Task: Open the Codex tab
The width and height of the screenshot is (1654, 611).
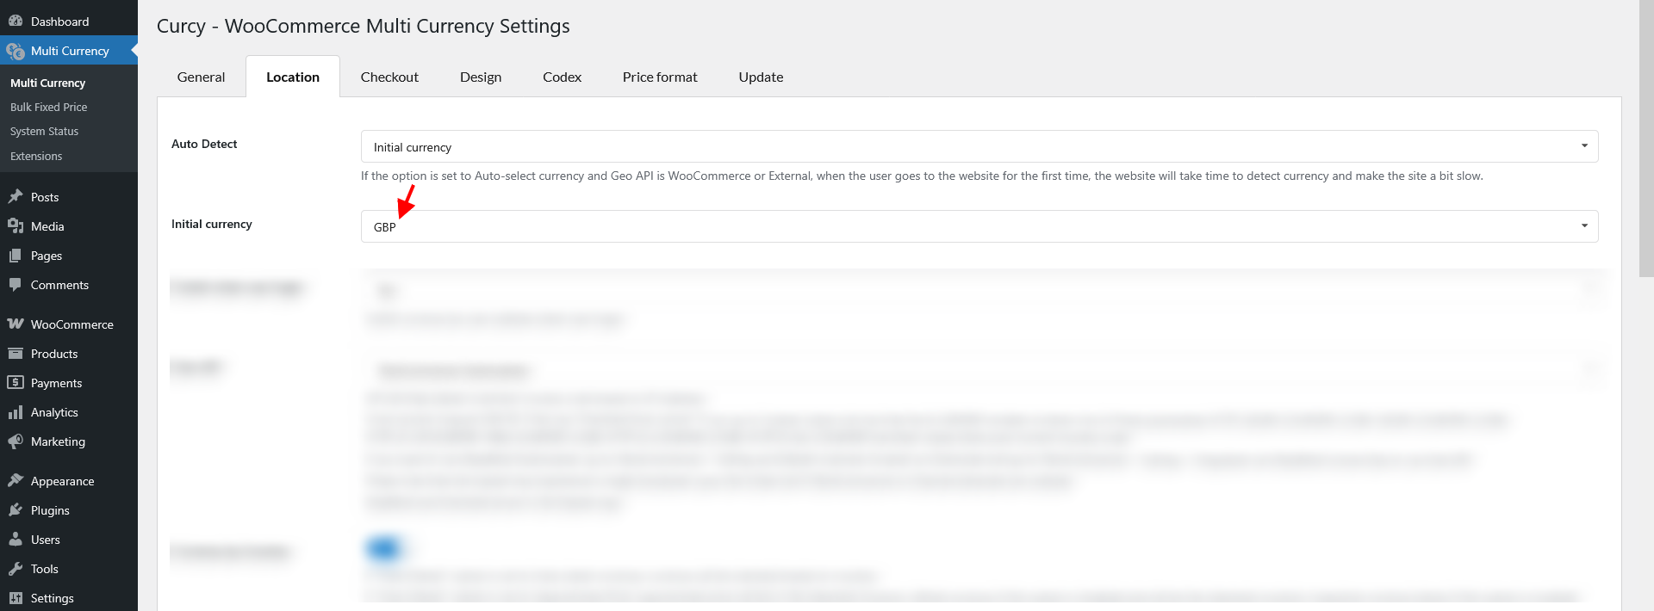Action: [562, 77]
